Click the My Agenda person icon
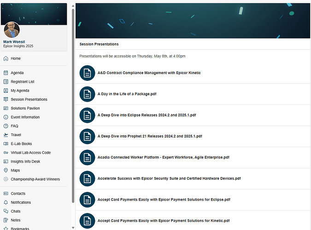The height and width of the screenshot is (230, 311). click(x=6, y=91)
